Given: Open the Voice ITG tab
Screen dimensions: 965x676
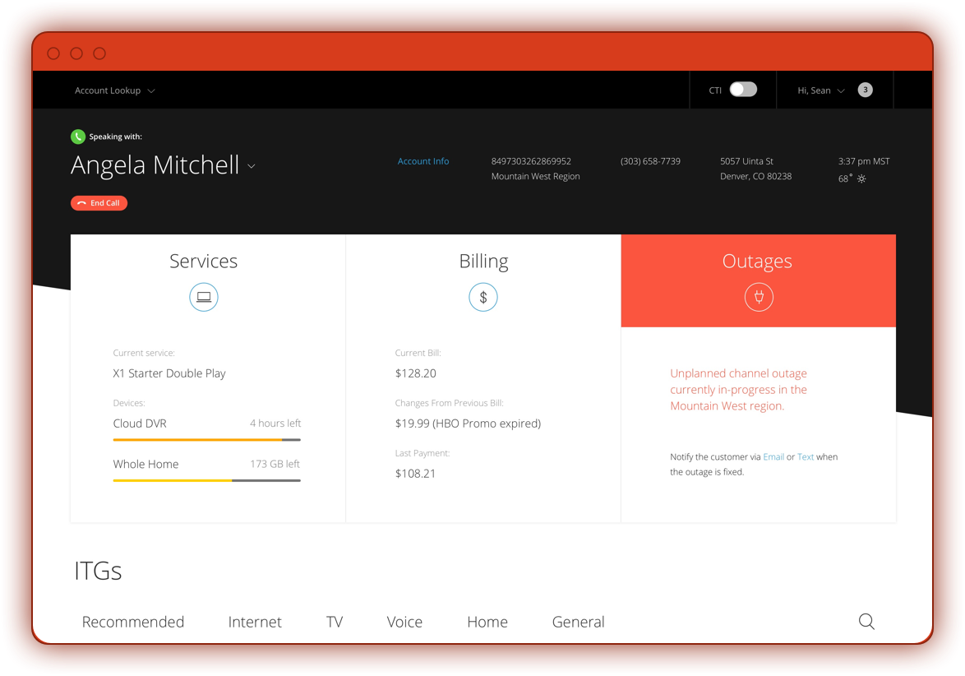Looking at the screenshot, I should 404,622.
